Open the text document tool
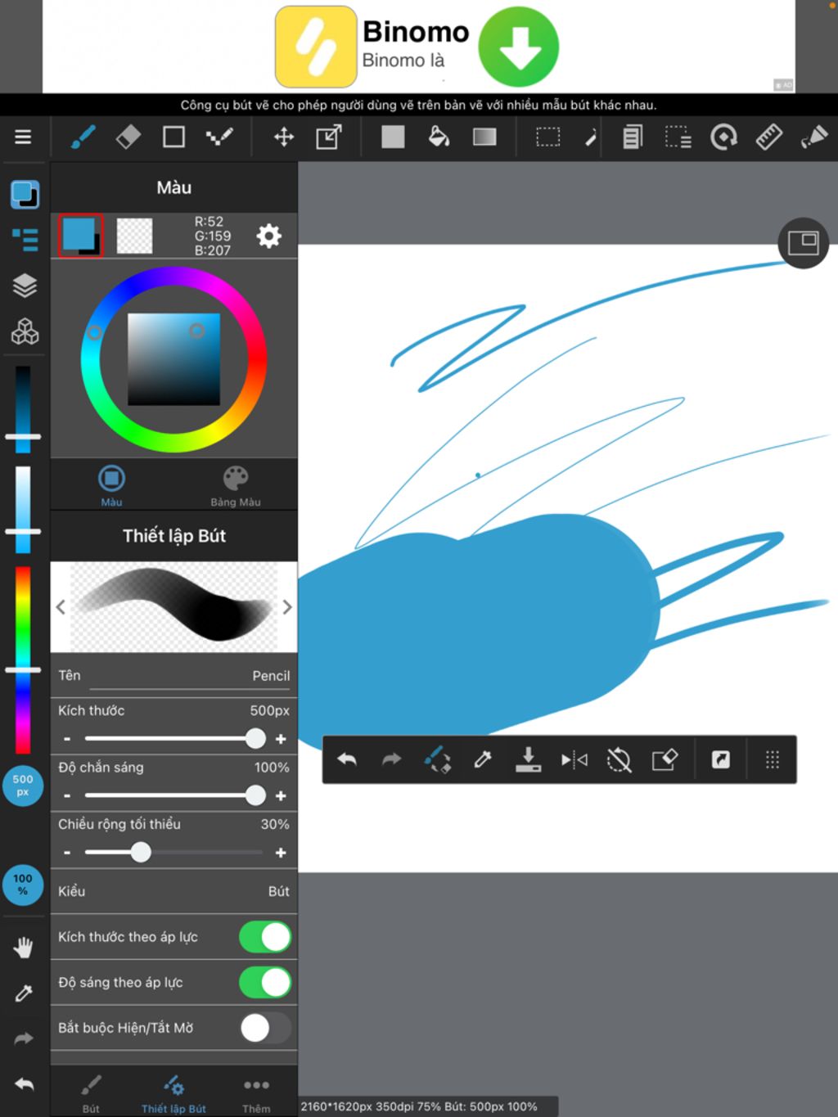Viewport: 838px width, 1117px height. coord(633,137)
